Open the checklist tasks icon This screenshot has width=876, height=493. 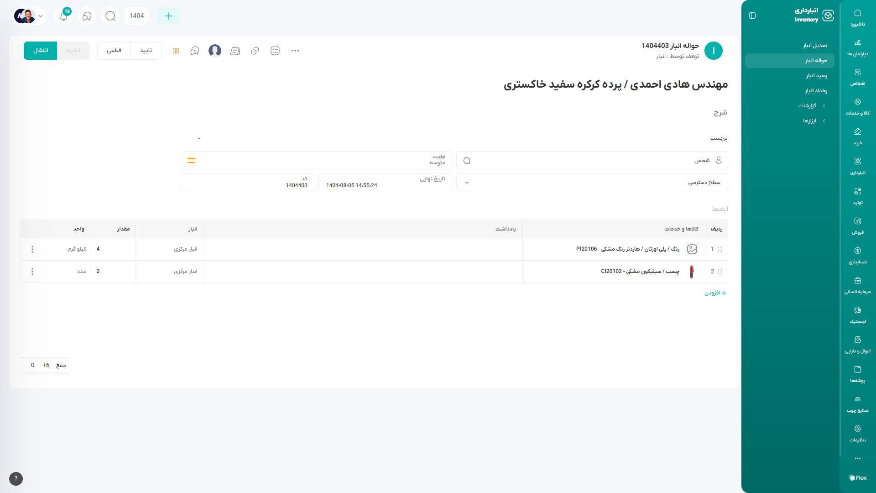point(275,51)
